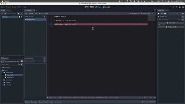185x104 pixels.
Task: Select player.gd in the scripts list
Action: (35, 20)
